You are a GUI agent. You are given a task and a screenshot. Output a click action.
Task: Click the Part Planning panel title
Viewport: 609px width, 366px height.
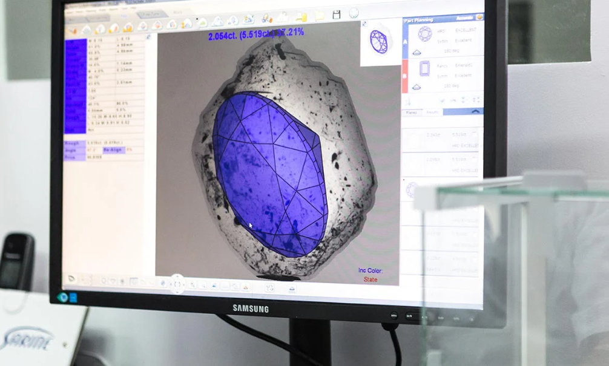point(418,20)
